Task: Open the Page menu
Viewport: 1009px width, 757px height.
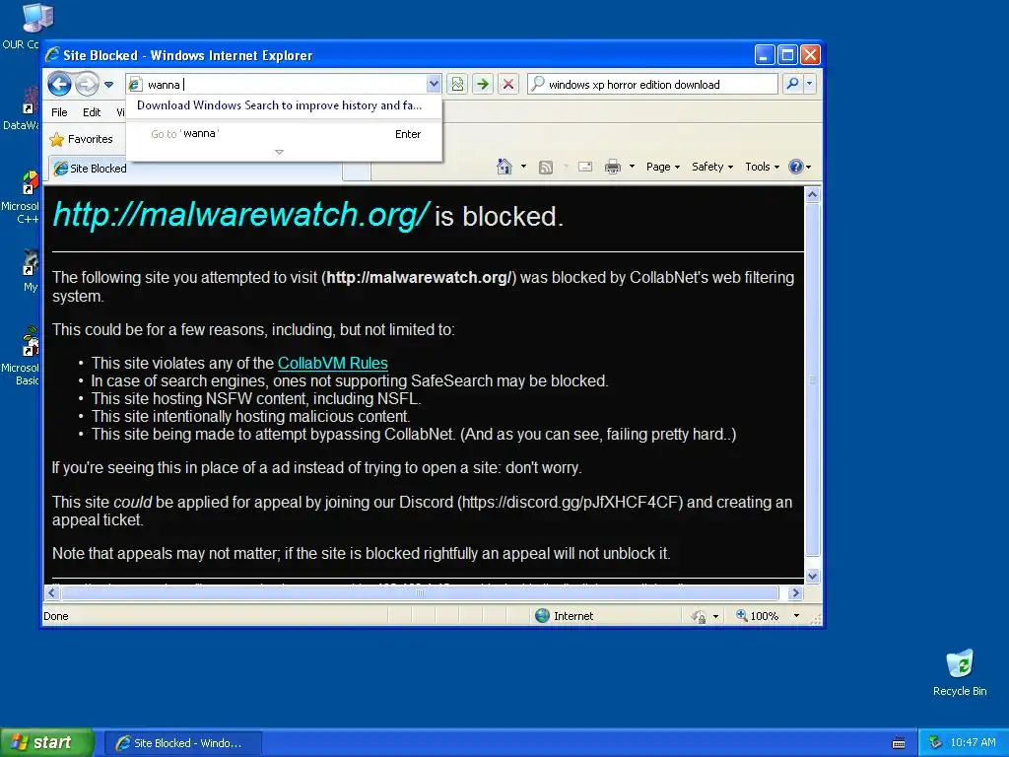Action: click(x=663, y=167)
